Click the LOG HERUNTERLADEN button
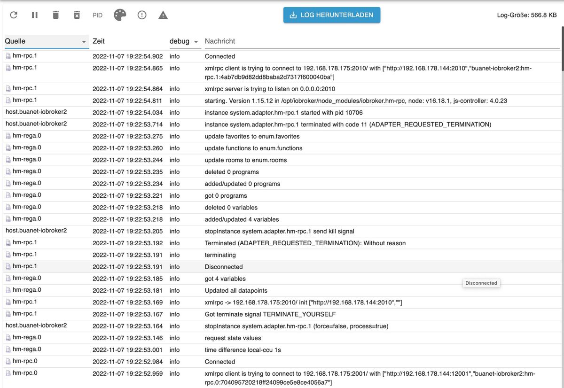 pos(331,15)
